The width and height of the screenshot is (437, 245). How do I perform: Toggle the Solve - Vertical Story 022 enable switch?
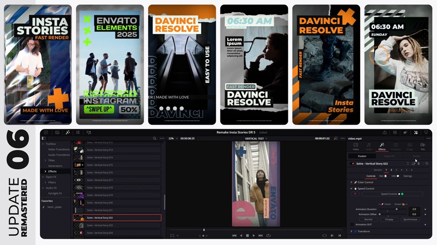(x=353, y=164)
